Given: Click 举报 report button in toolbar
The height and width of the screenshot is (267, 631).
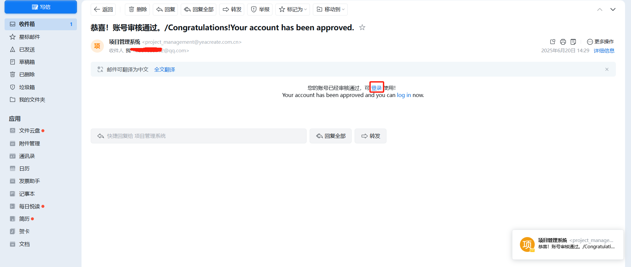Looking at the screenshot, I should pyautogui.click(x=260, y=10).
